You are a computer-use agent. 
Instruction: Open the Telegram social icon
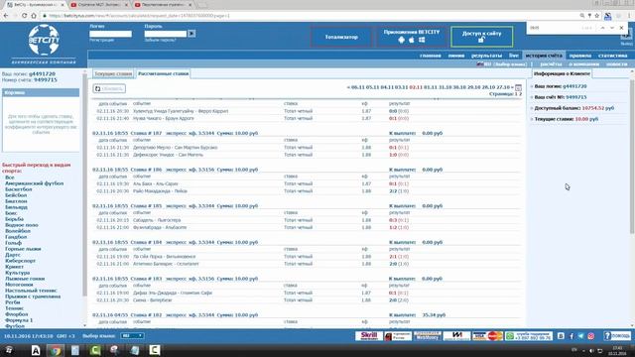[x=581, y=336]
